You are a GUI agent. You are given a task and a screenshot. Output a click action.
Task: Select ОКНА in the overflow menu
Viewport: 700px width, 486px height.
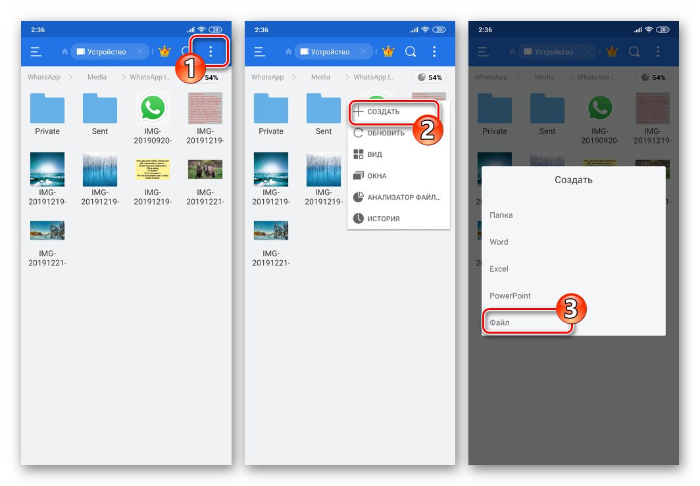pyautogui.click(x=398, y=176)
